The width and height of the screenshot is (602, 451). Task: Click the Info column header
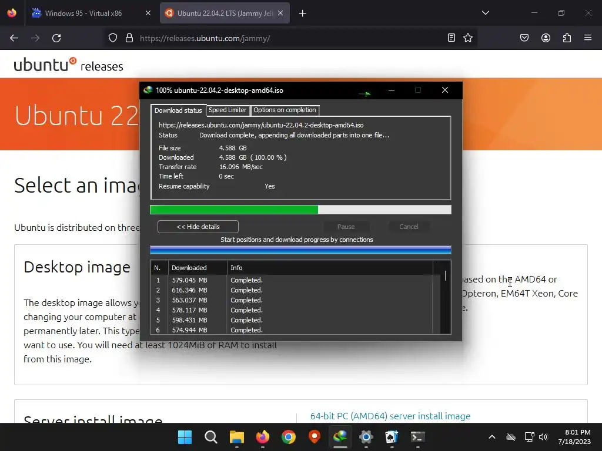tap(330, 268)
